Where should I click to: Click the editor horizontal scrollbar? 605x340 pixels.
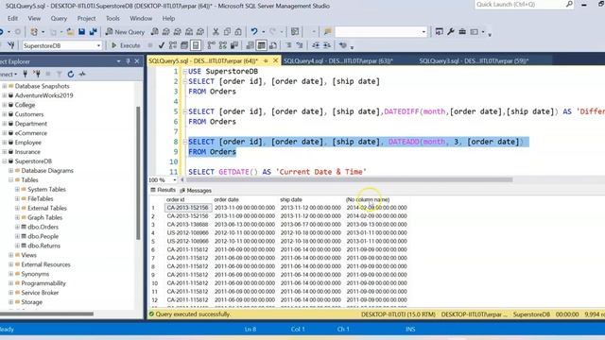[x=349, y=179]
